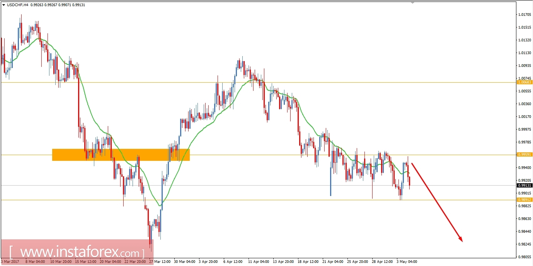The width and height of the screenshot is (533, 266).
Task: Click the 3 May 04:00 date label
Action: click(x=407, y=262)
